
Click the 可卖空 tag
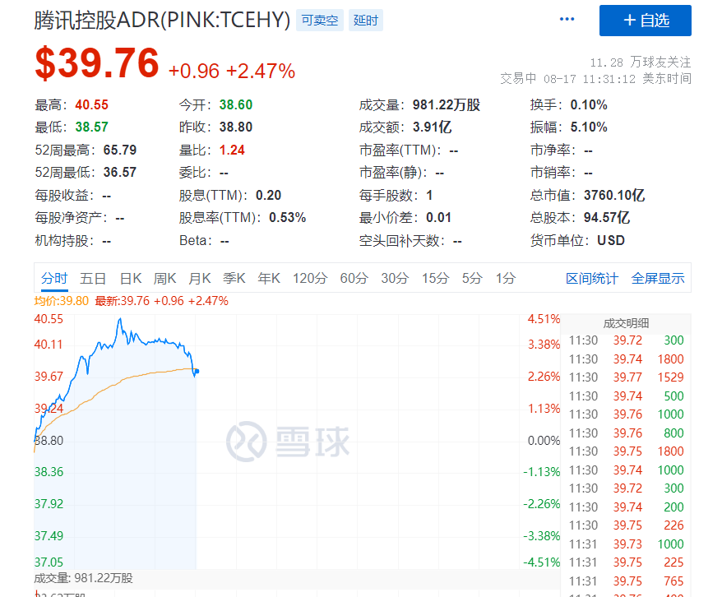click(x=320, y=21)
